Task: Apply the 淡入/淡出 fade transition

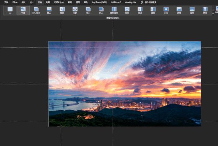Action: (36, 10)
